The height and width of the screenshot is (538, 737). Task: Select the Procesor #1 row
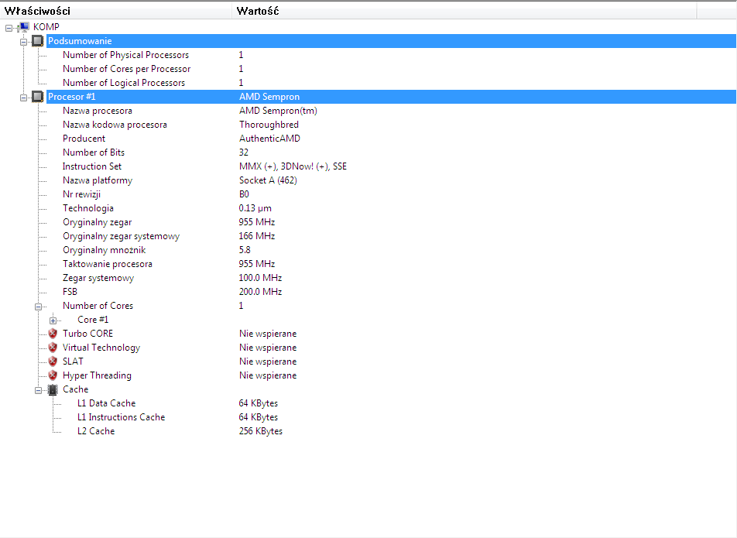tap(392, 97)
